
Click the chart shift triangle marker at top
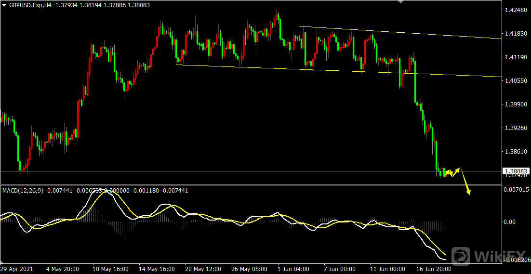coord(399,2)
